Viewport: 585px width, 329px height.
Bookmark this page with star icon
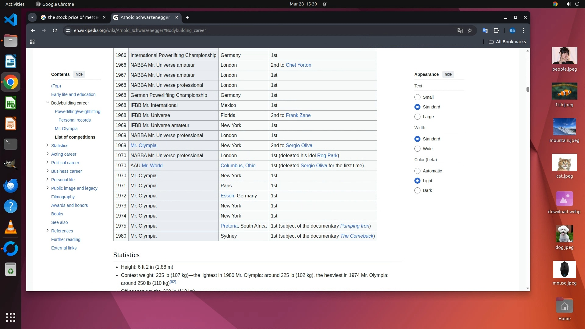point(470,30)
